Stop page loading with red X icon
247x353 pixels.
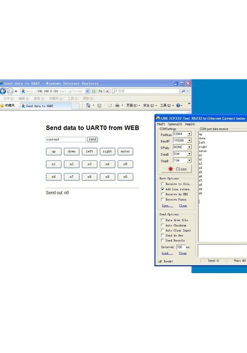coord(107,91)
